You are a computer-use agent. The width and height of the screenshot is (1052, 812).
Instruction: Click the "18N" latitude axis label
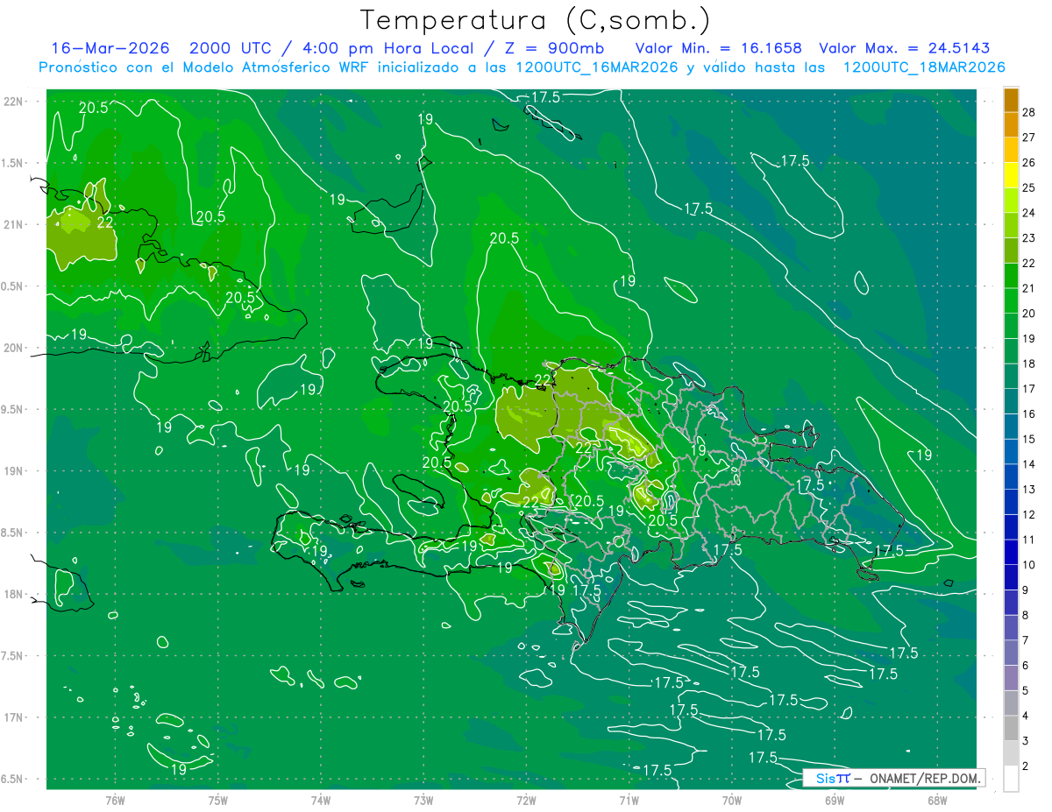15,594
